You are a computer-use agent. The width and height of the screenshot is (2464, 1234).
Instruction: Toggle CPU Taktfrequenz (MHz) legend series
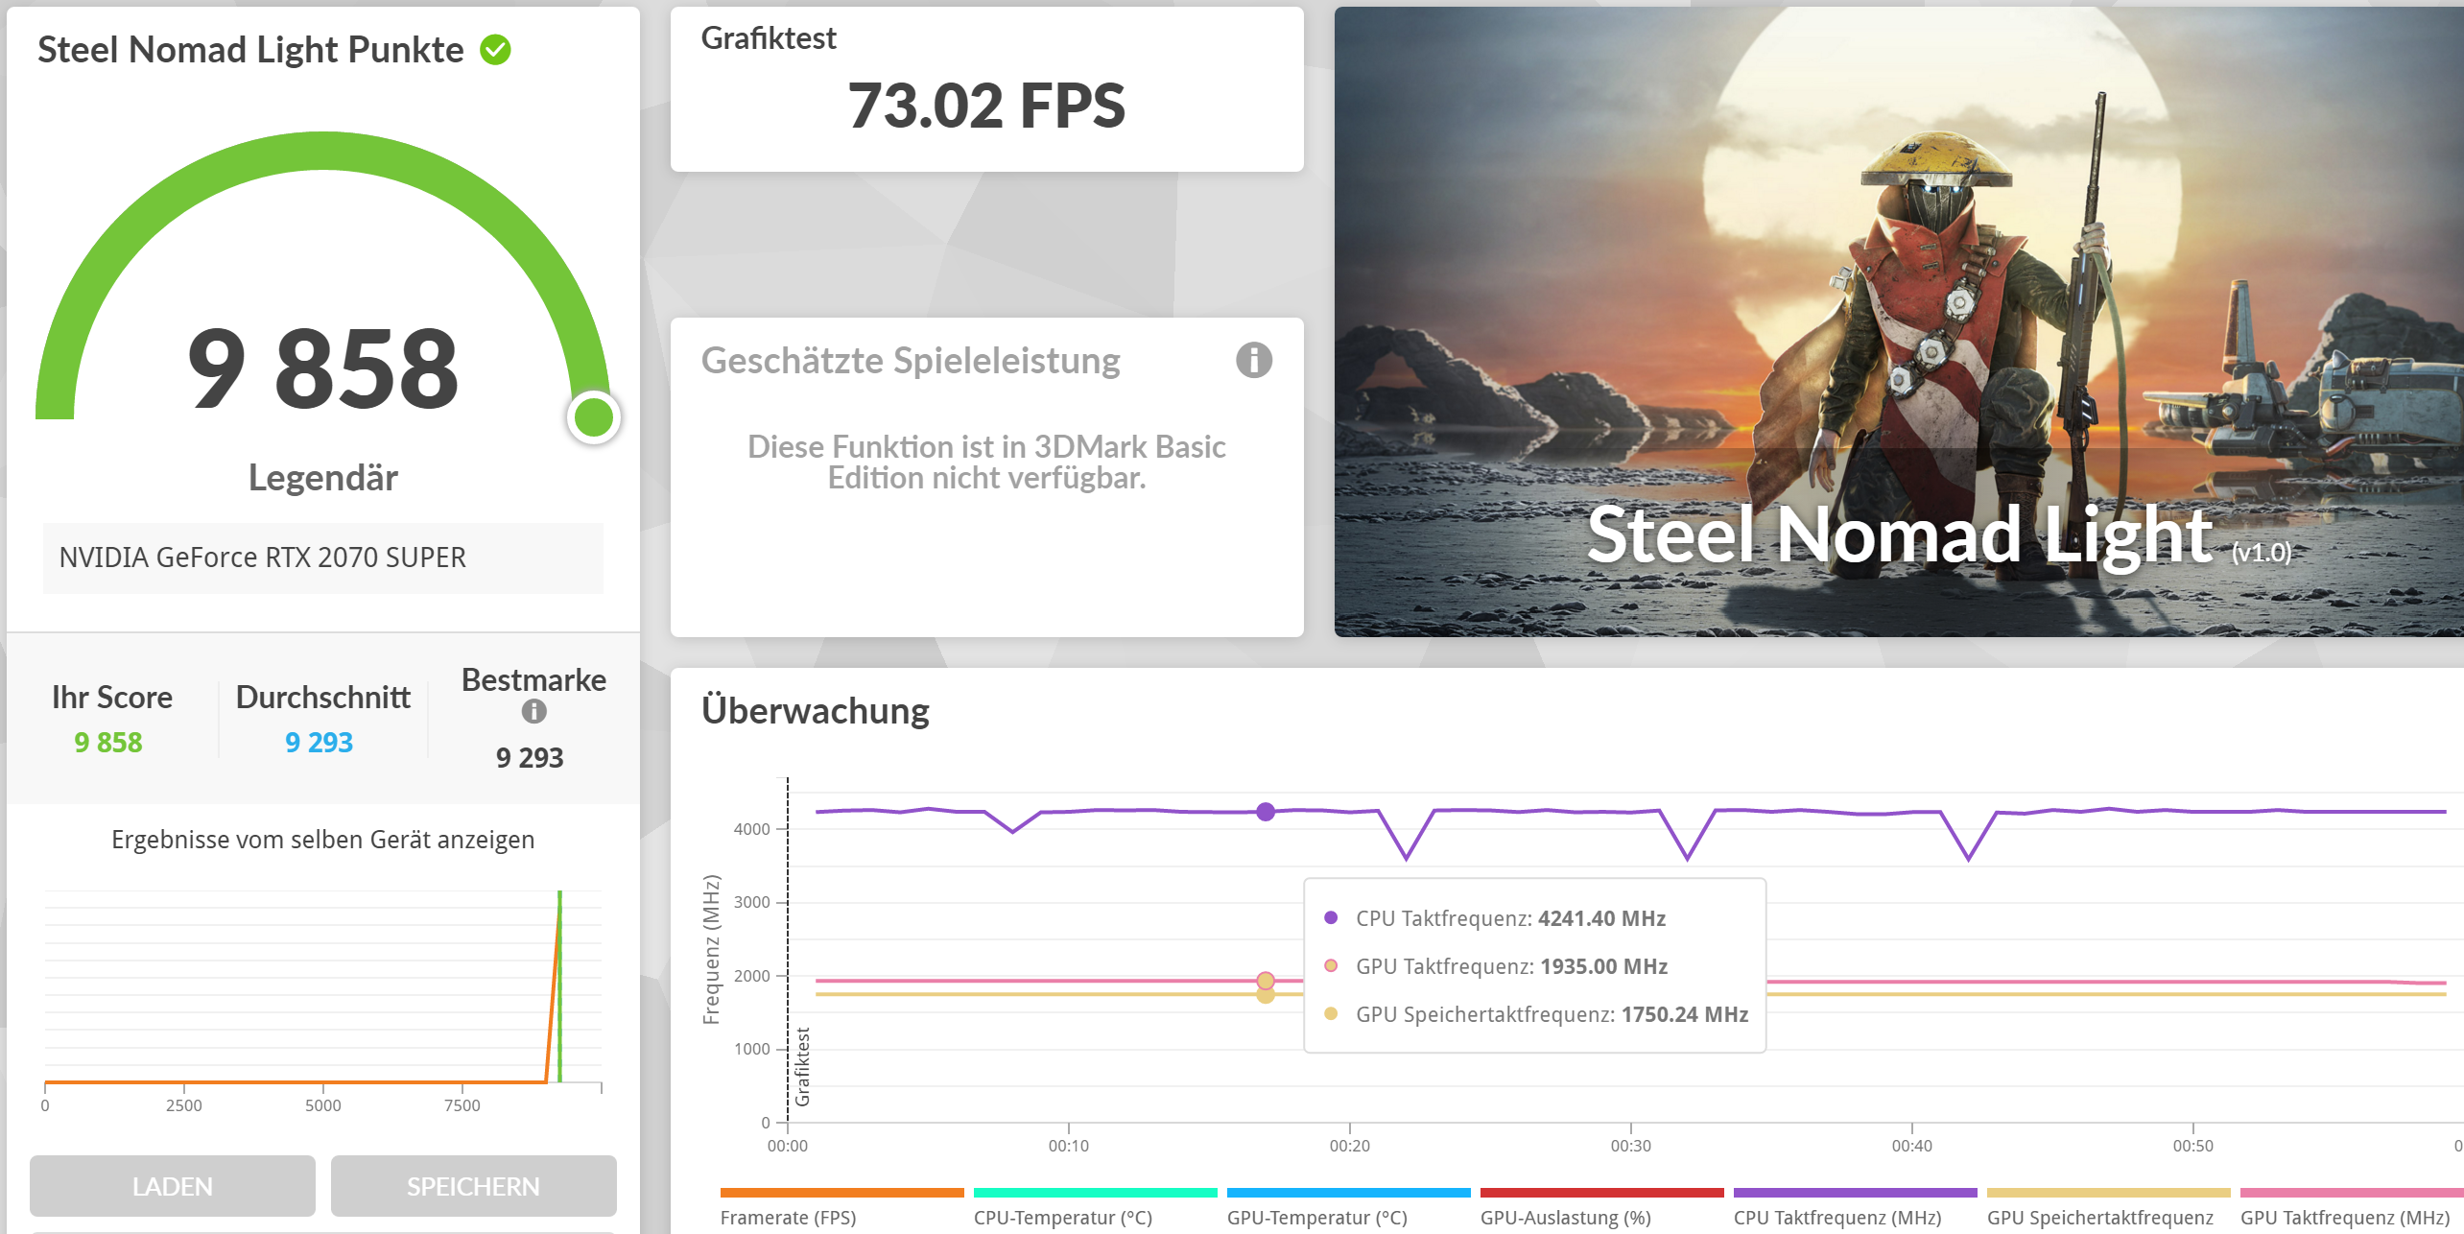coord(1836,1217)
